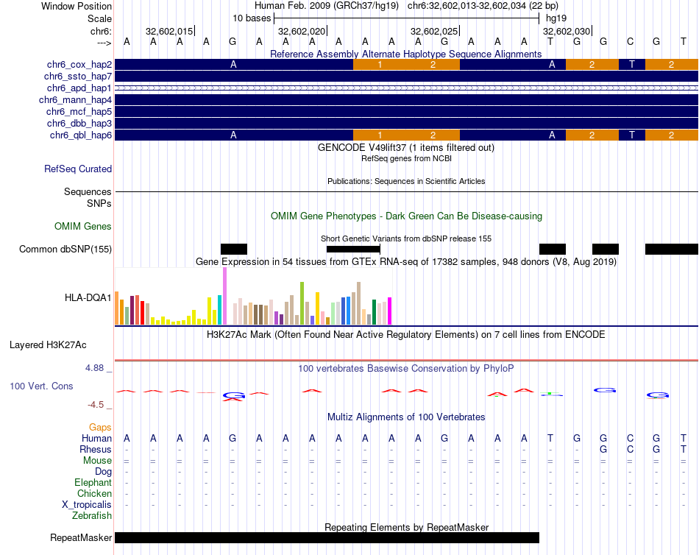
Task: Click the GENCODE V49lift37 track title
Action: [x=405, y=148]
